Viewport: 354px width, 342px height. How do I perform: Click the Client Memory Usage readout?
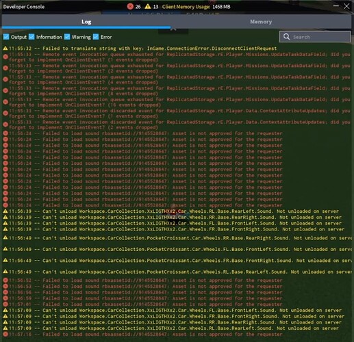[196, 7]
